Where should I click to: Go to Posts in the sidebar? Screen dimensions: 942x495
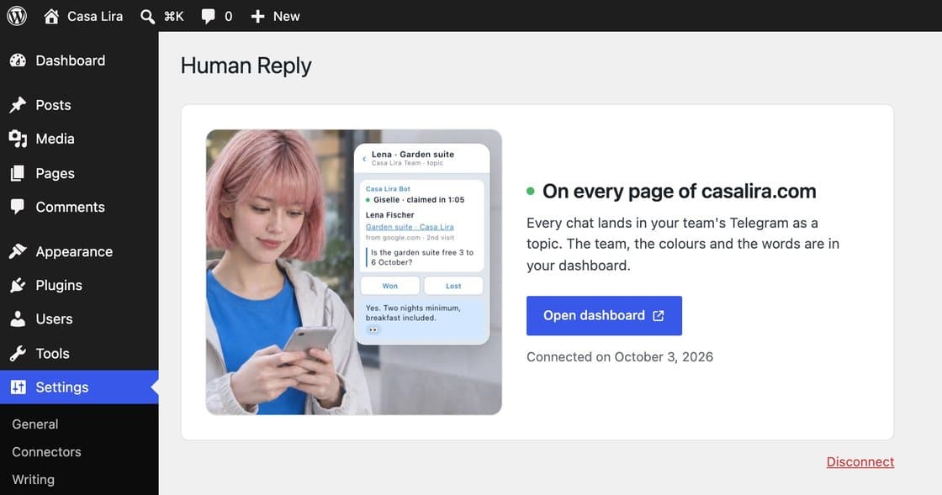pyautogui.click(x=79, y=105)
